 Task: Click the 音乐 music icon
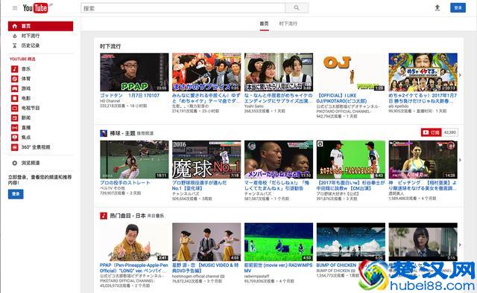(15, 69)
